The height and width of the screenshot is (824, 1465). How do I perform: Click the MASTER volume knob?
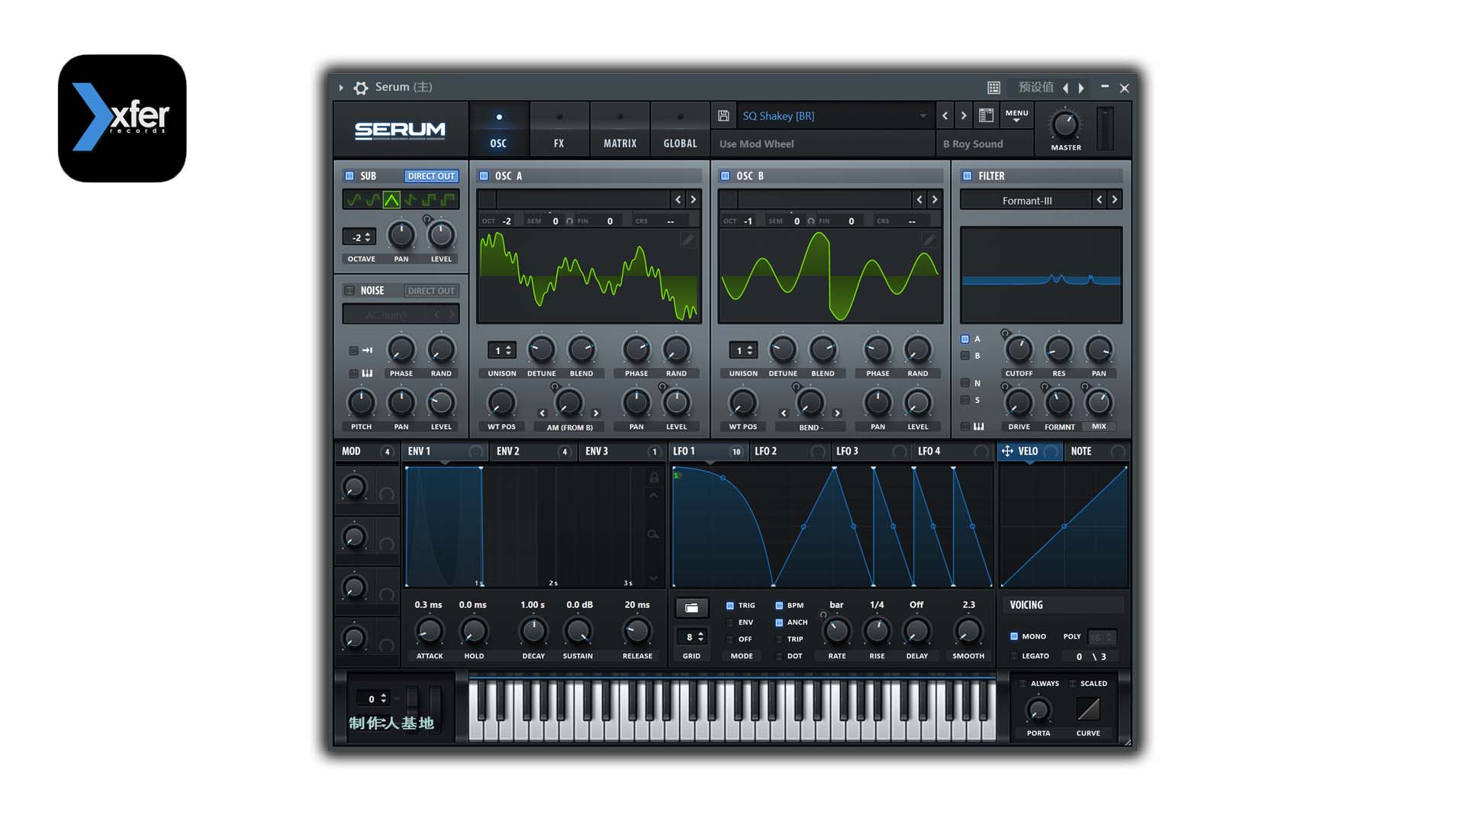coord(1065,124)
